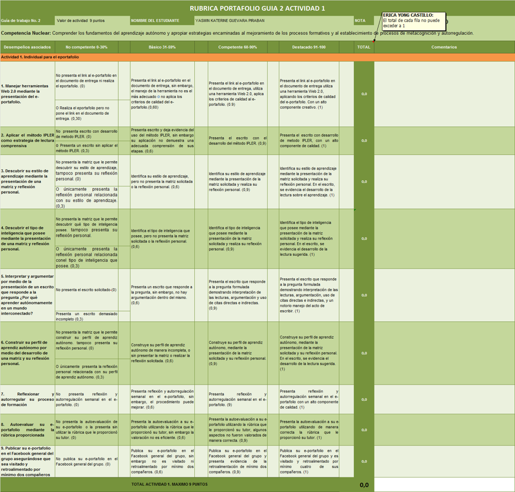Viewport: 515px width, 492px height.
Task: Click the comments cell for criterion 3 estilo de aprendizaje
Action: pyautogui.click(x=444, y=181)
